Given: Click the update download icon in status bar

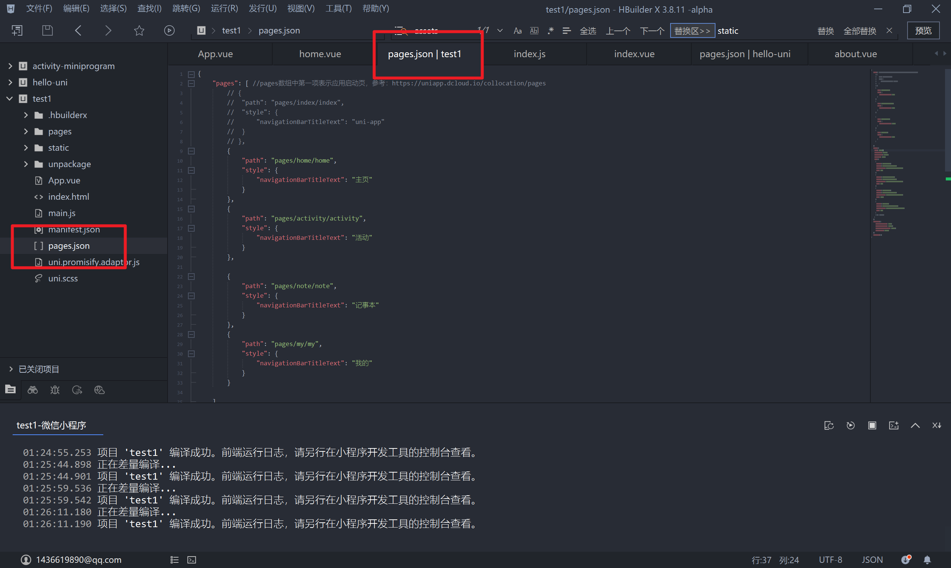Looking at the screenshot, I should [x=906, y=560].
